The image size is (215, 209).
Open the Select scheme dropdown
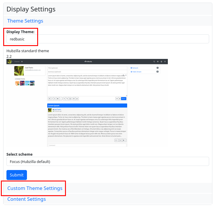(x=107, y=162)
